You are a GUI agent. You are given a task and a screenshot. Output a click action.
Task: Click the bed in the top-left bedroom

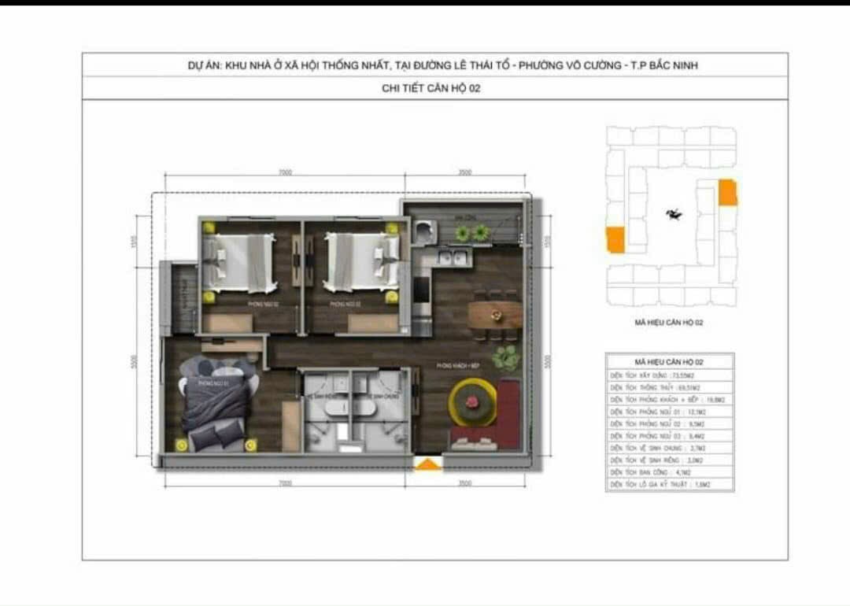[x=240, y=260]
